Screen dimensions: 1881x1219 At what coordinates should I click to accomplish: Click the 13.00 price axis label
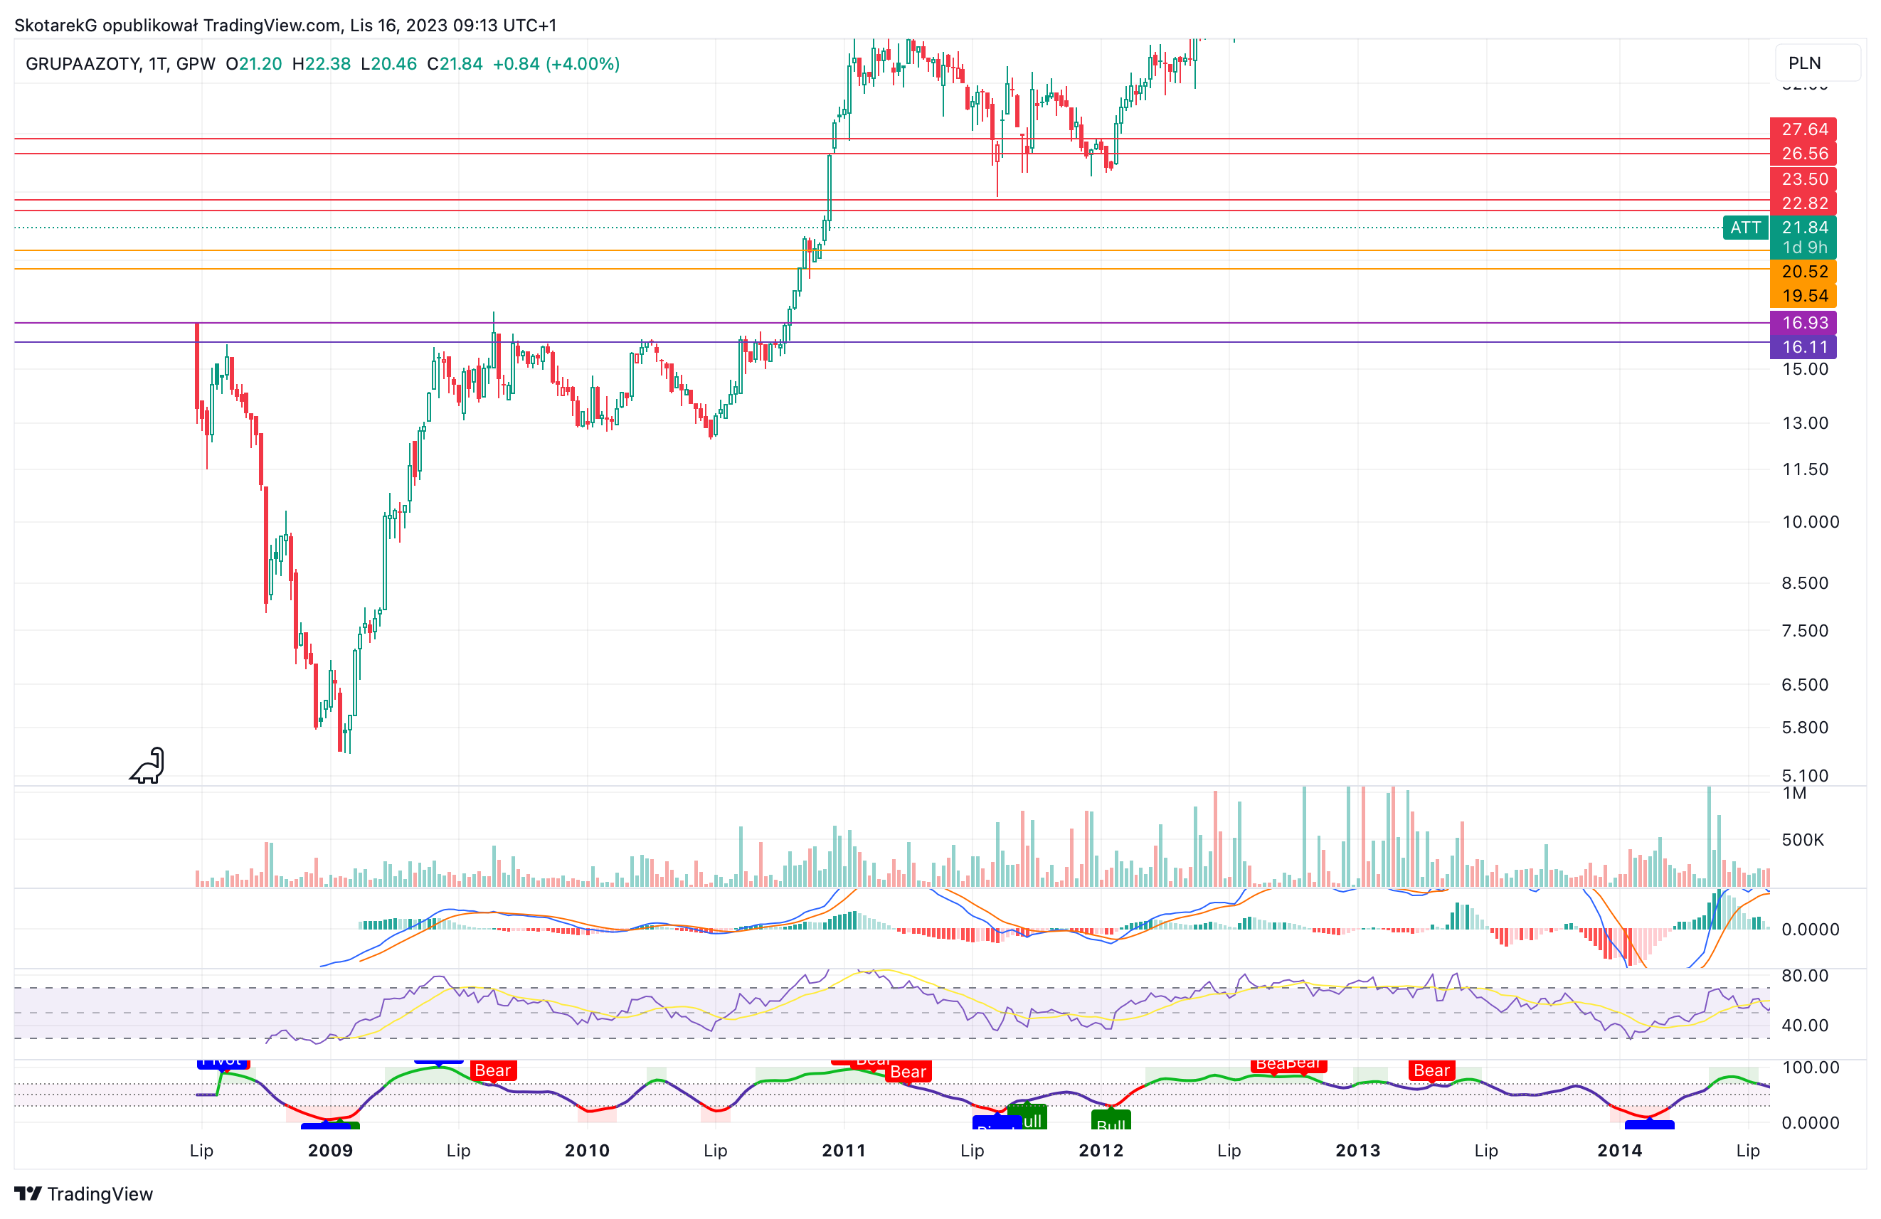(x=1805, y=422)
